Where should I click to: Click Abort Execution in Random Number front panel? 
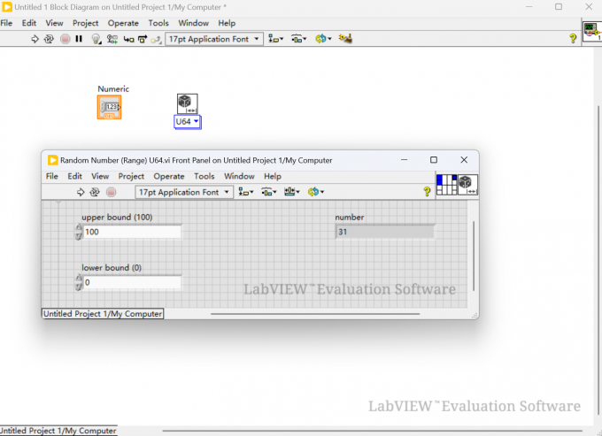tap(111, 192)
